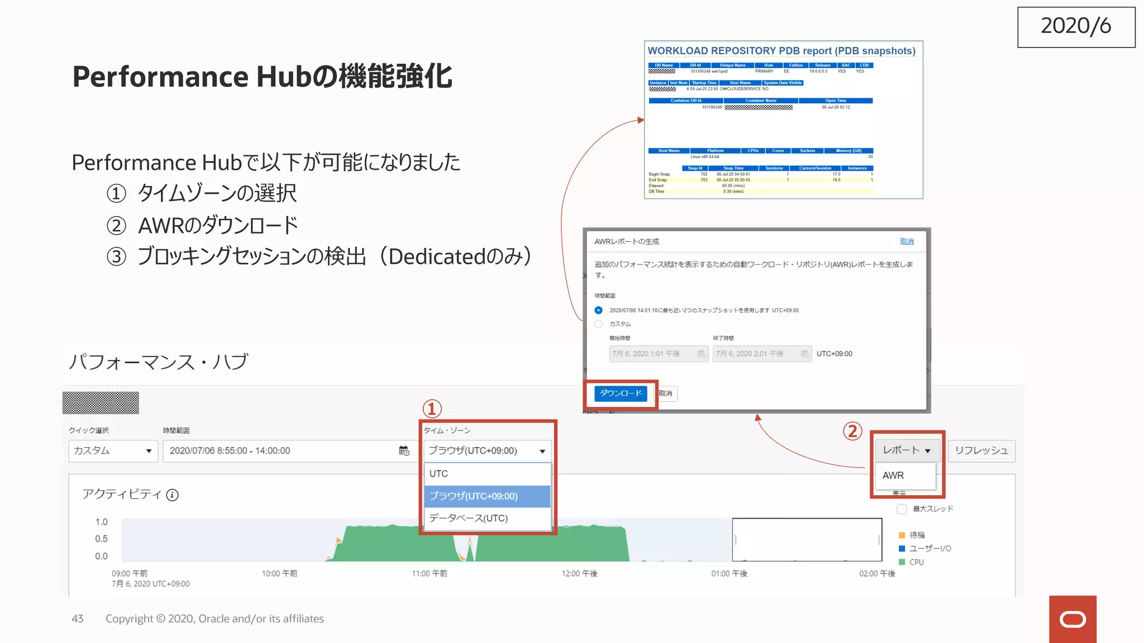Screen dimensions: 1144x643
Task: Click the Oracle logo in the corner
Action: [1072, 619]
